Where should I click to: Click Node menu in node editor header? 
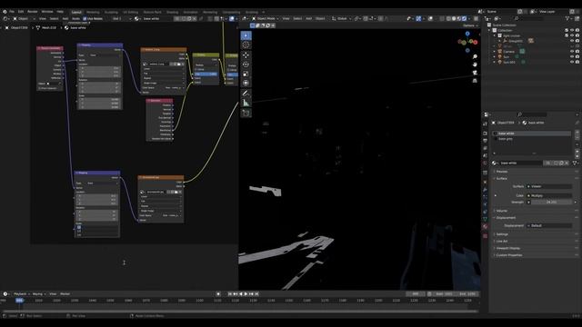[75, 18]
